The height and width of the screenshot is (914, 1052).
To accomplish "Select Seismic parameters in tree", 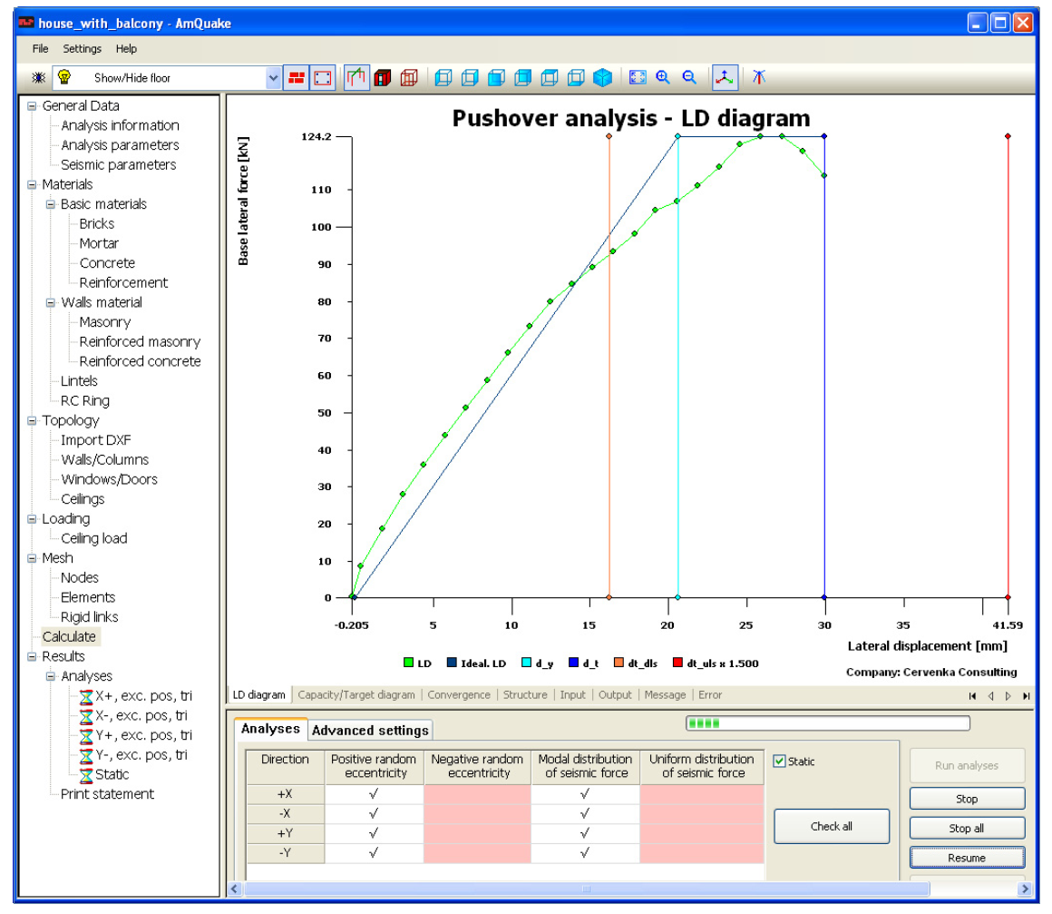I will pos(118,165).
